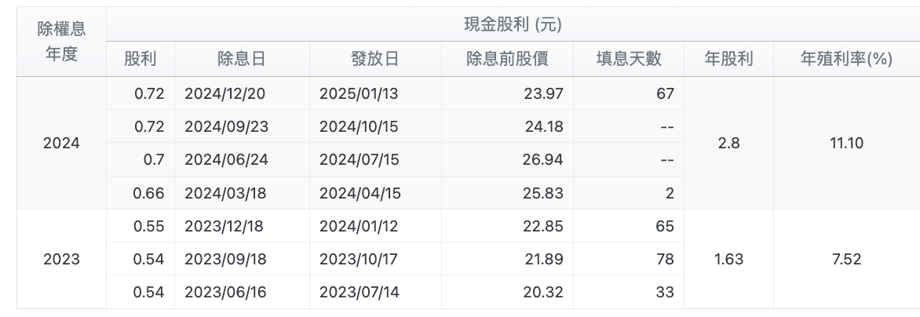Image resolution: width=920 pixels, height=317 pixels.
Task: Click the 11.10 annual yield cell
Action: (x=847, y=143)
